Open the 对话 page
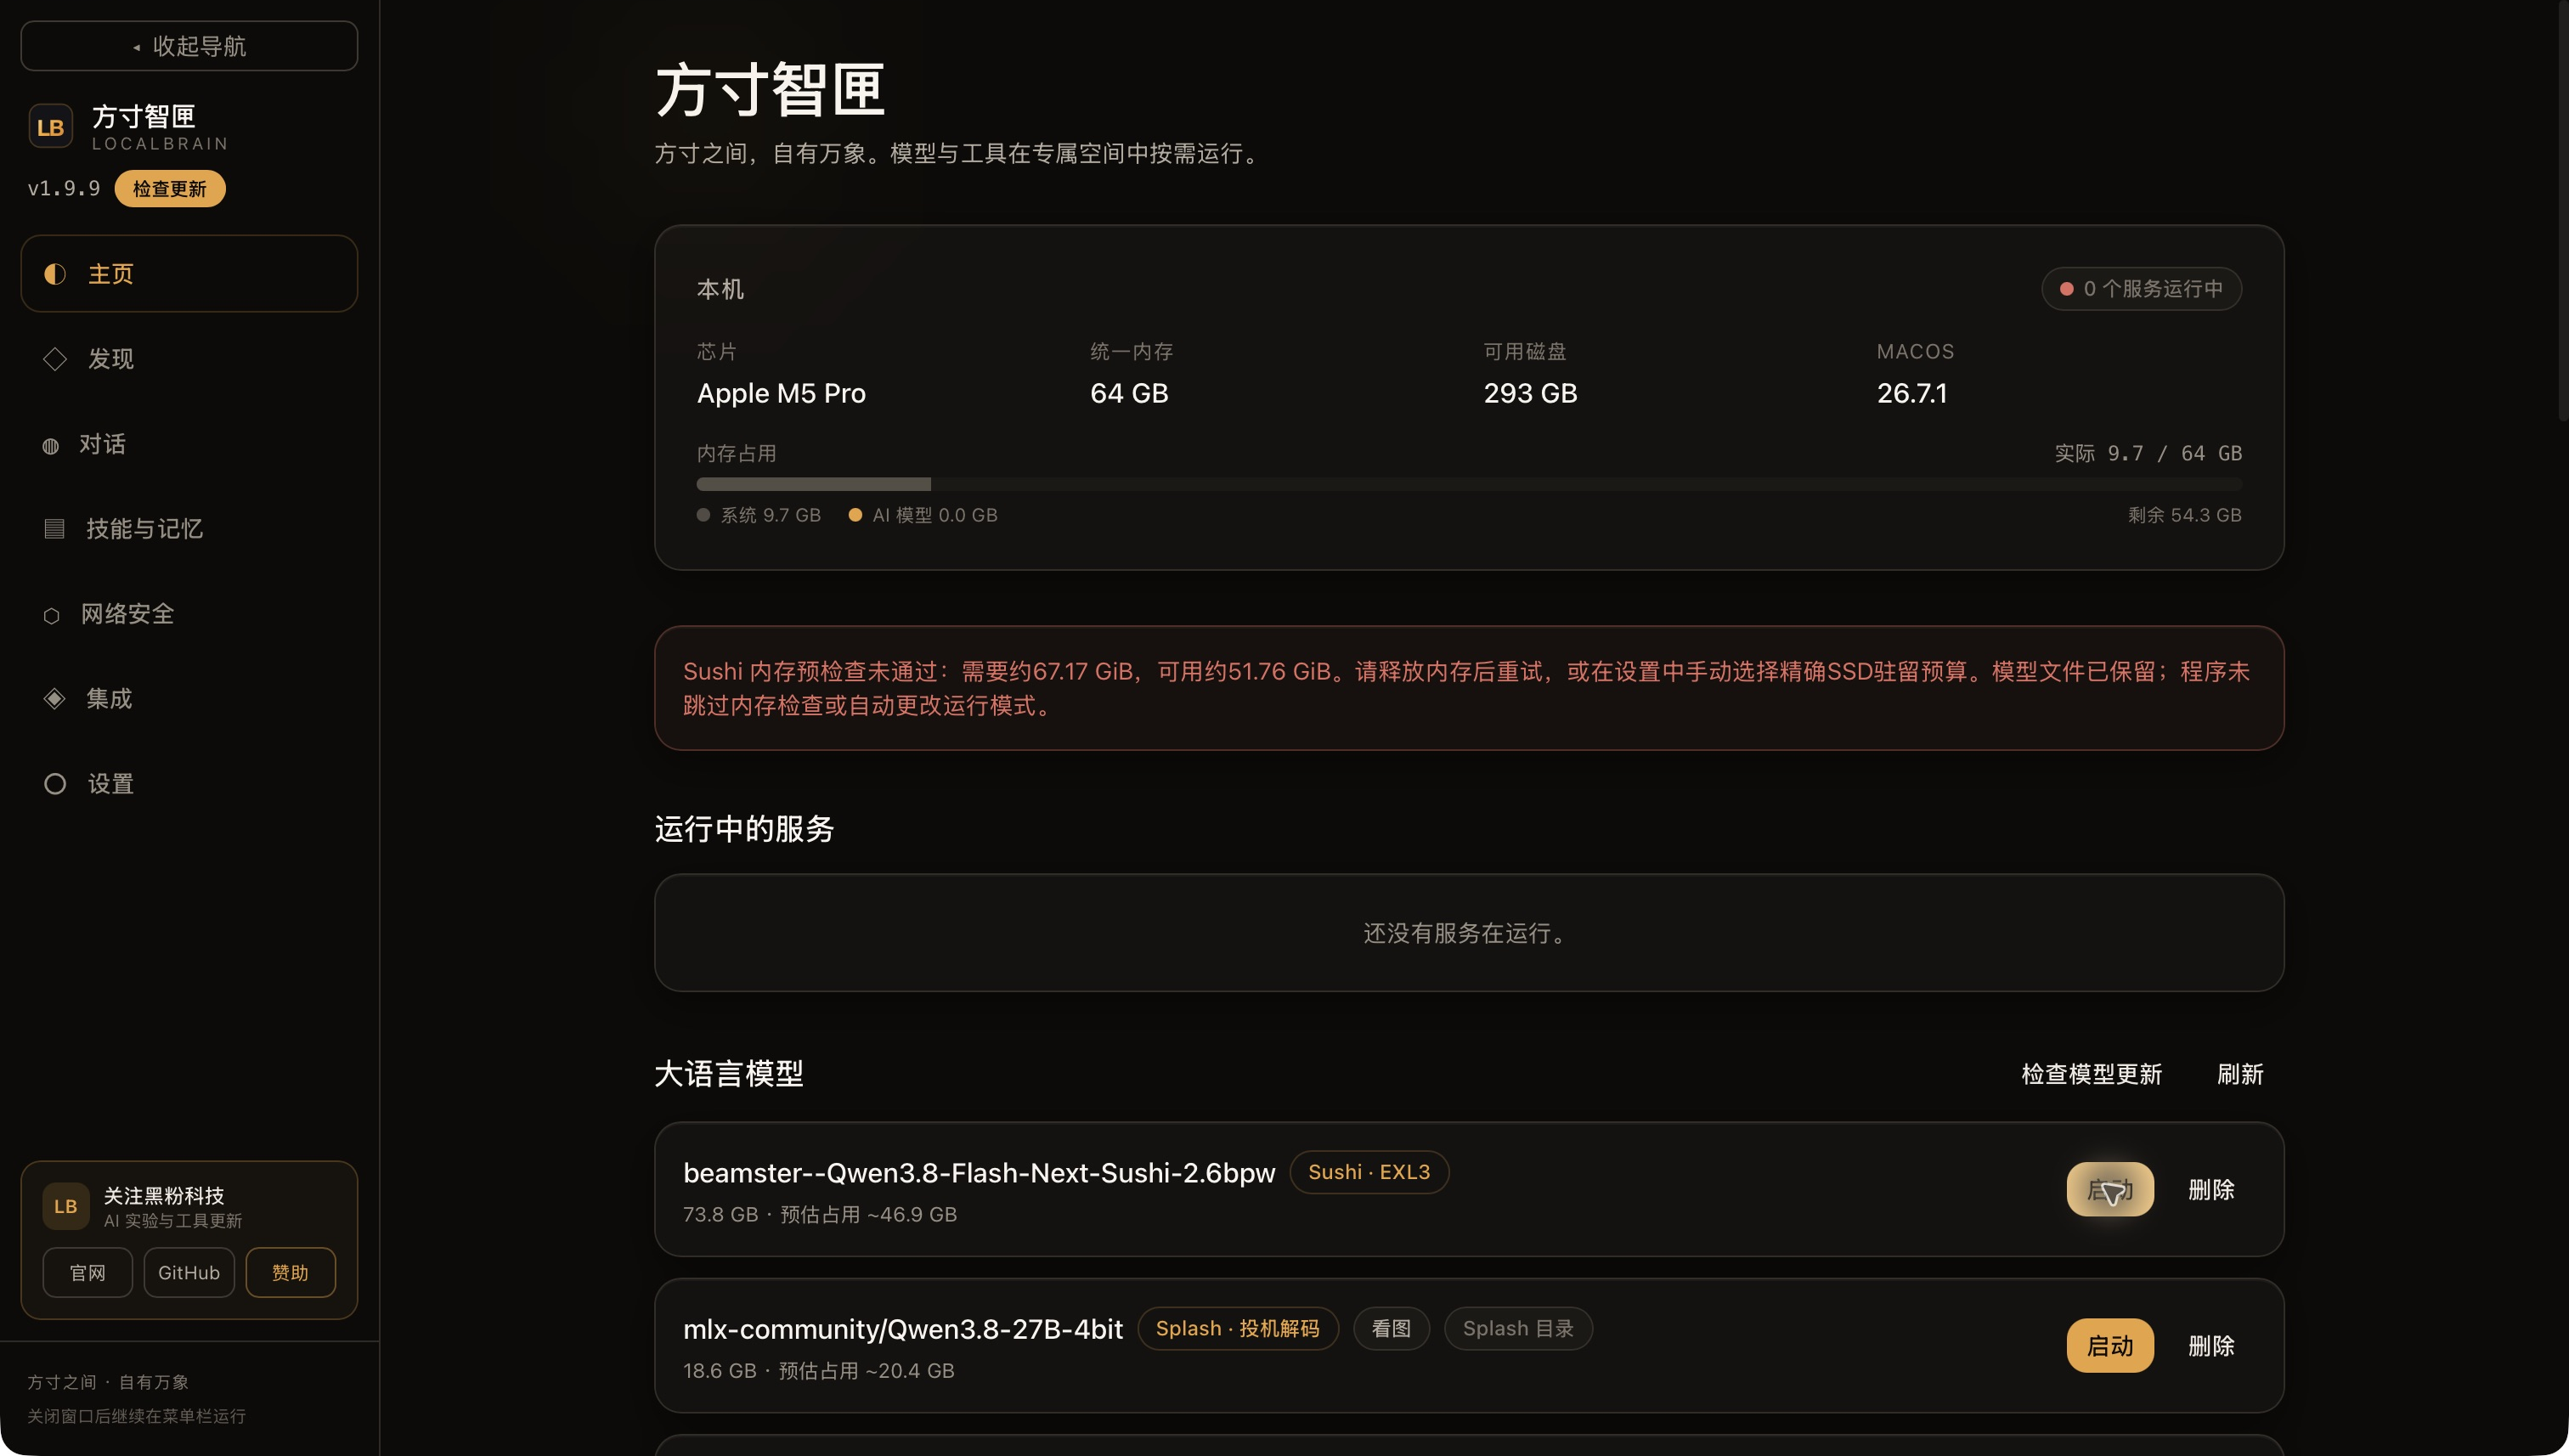Image resolution: width=2569 pixels, height=1456 pixels. tap(189, 444)
